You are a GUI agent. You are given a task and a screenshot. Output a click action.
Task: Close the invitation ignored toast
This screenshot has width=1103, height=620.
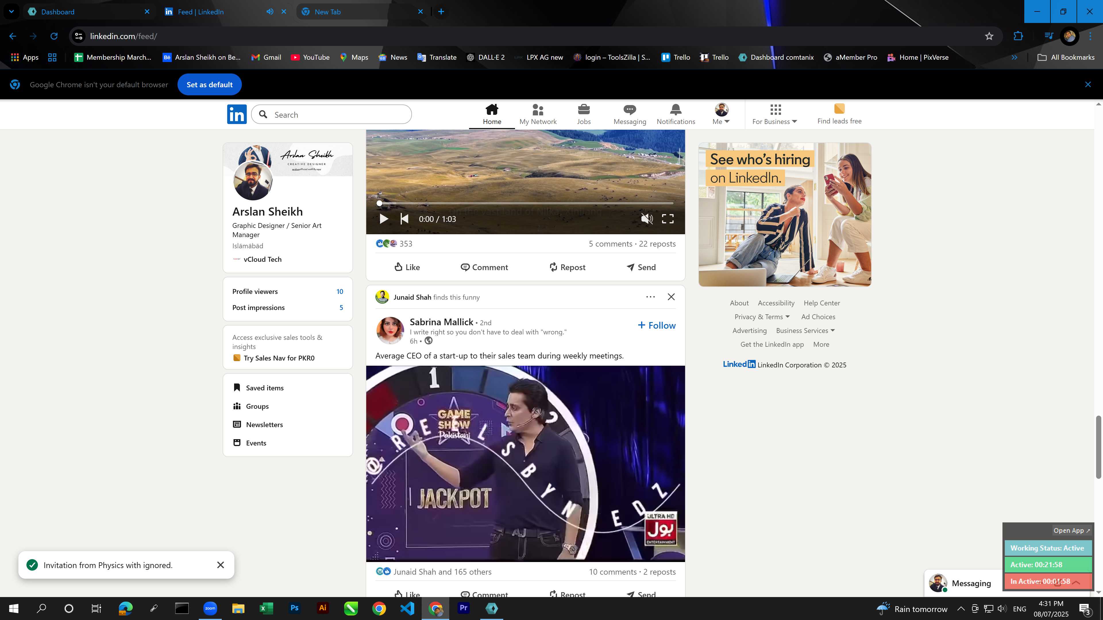(x=221, y=565)
